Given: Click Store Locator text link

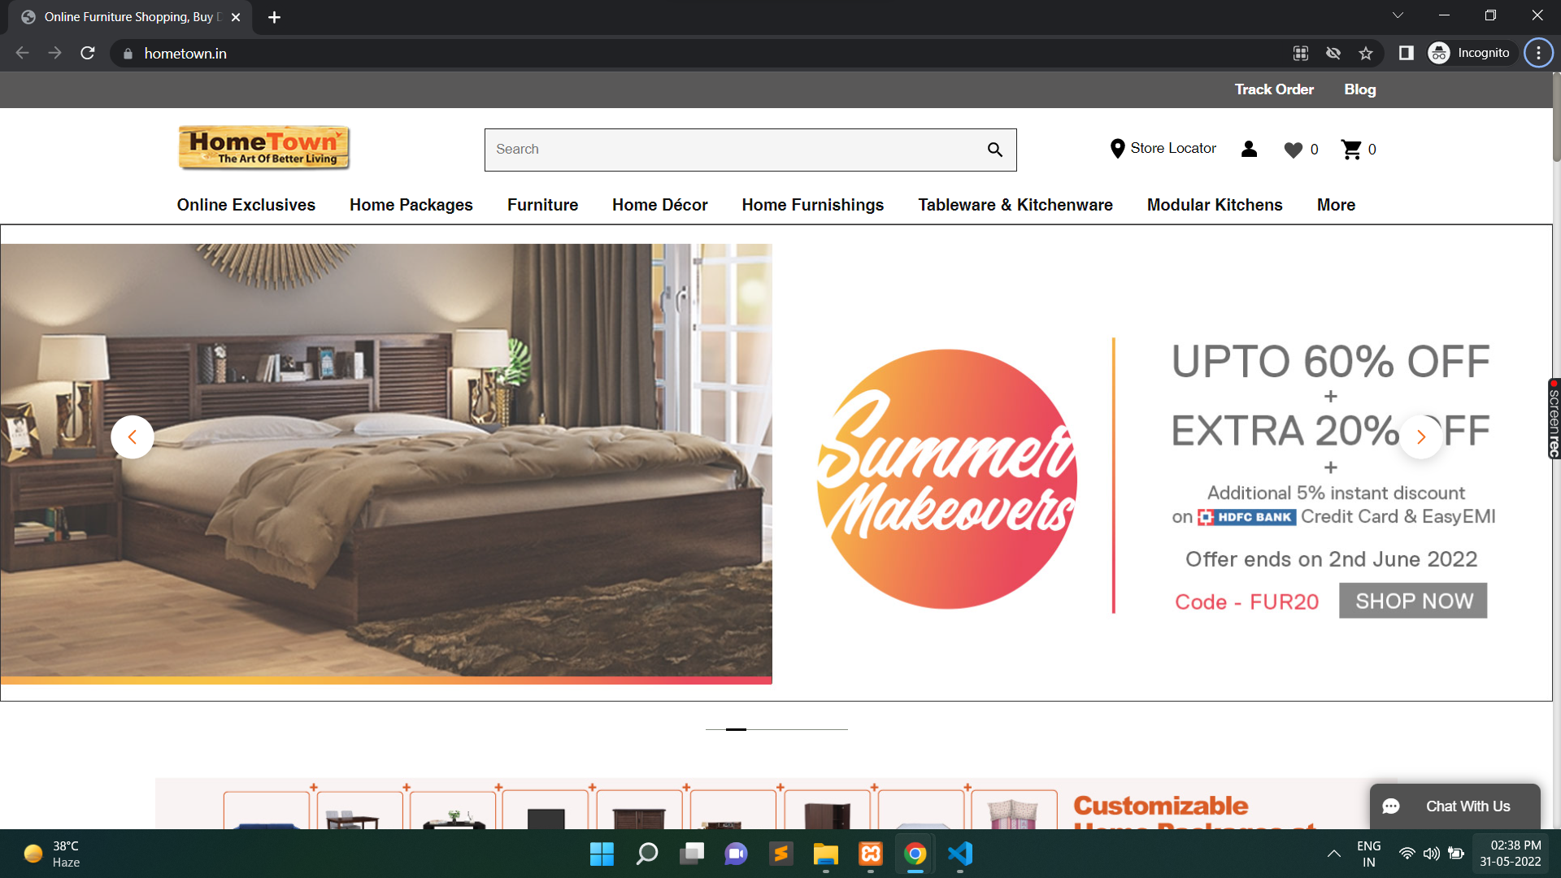Looking at the screenshot, I should tap(1173, 148).
